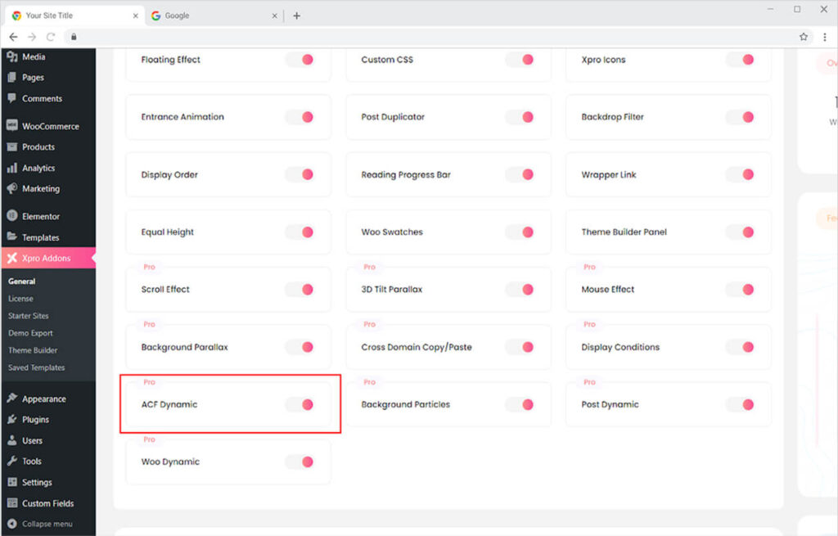Click the Analytics bar chart icon

(x=11, y=168)
